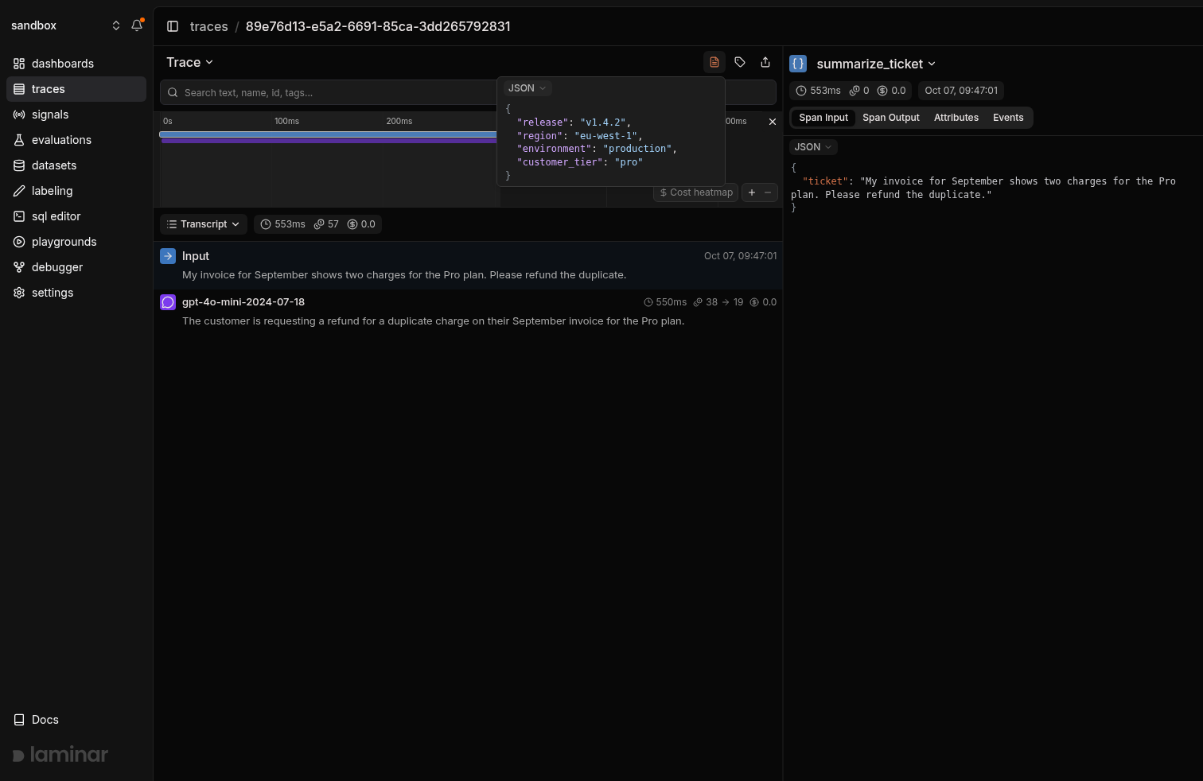1203x781 pixels.
Task: Open the evaluations section
Action: click(x=76, y=140)
